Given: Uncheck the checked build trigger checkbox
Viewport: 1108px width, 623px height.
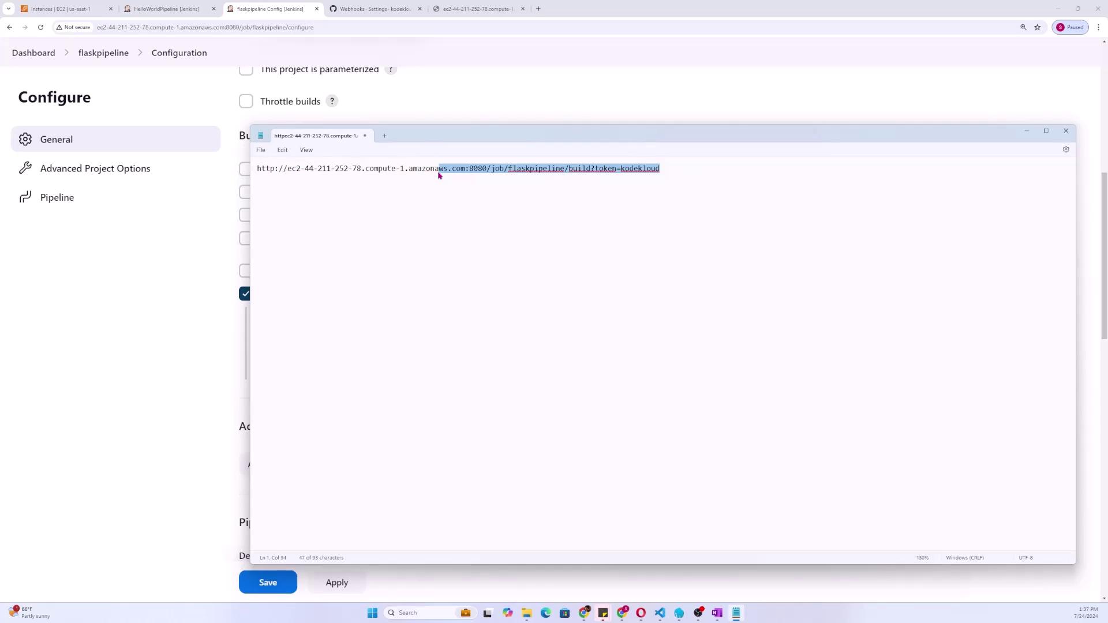Looking at the screenshot, I should (x=245, y=294).
